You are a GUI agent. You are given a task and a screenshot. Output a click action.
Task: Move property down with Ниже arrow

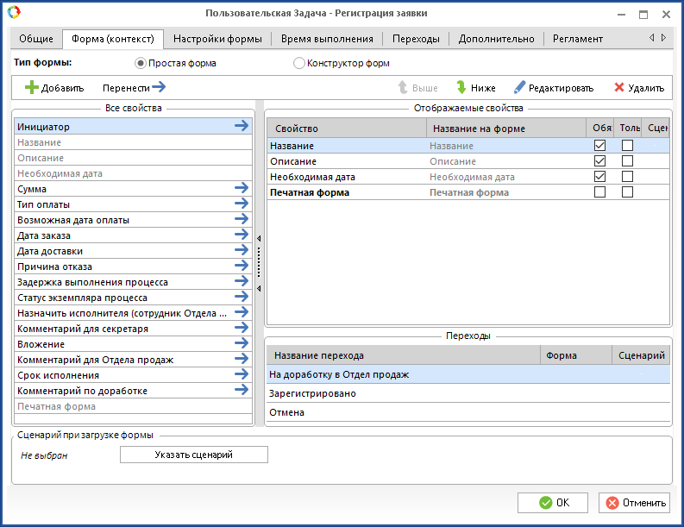[x=461, y=88]
